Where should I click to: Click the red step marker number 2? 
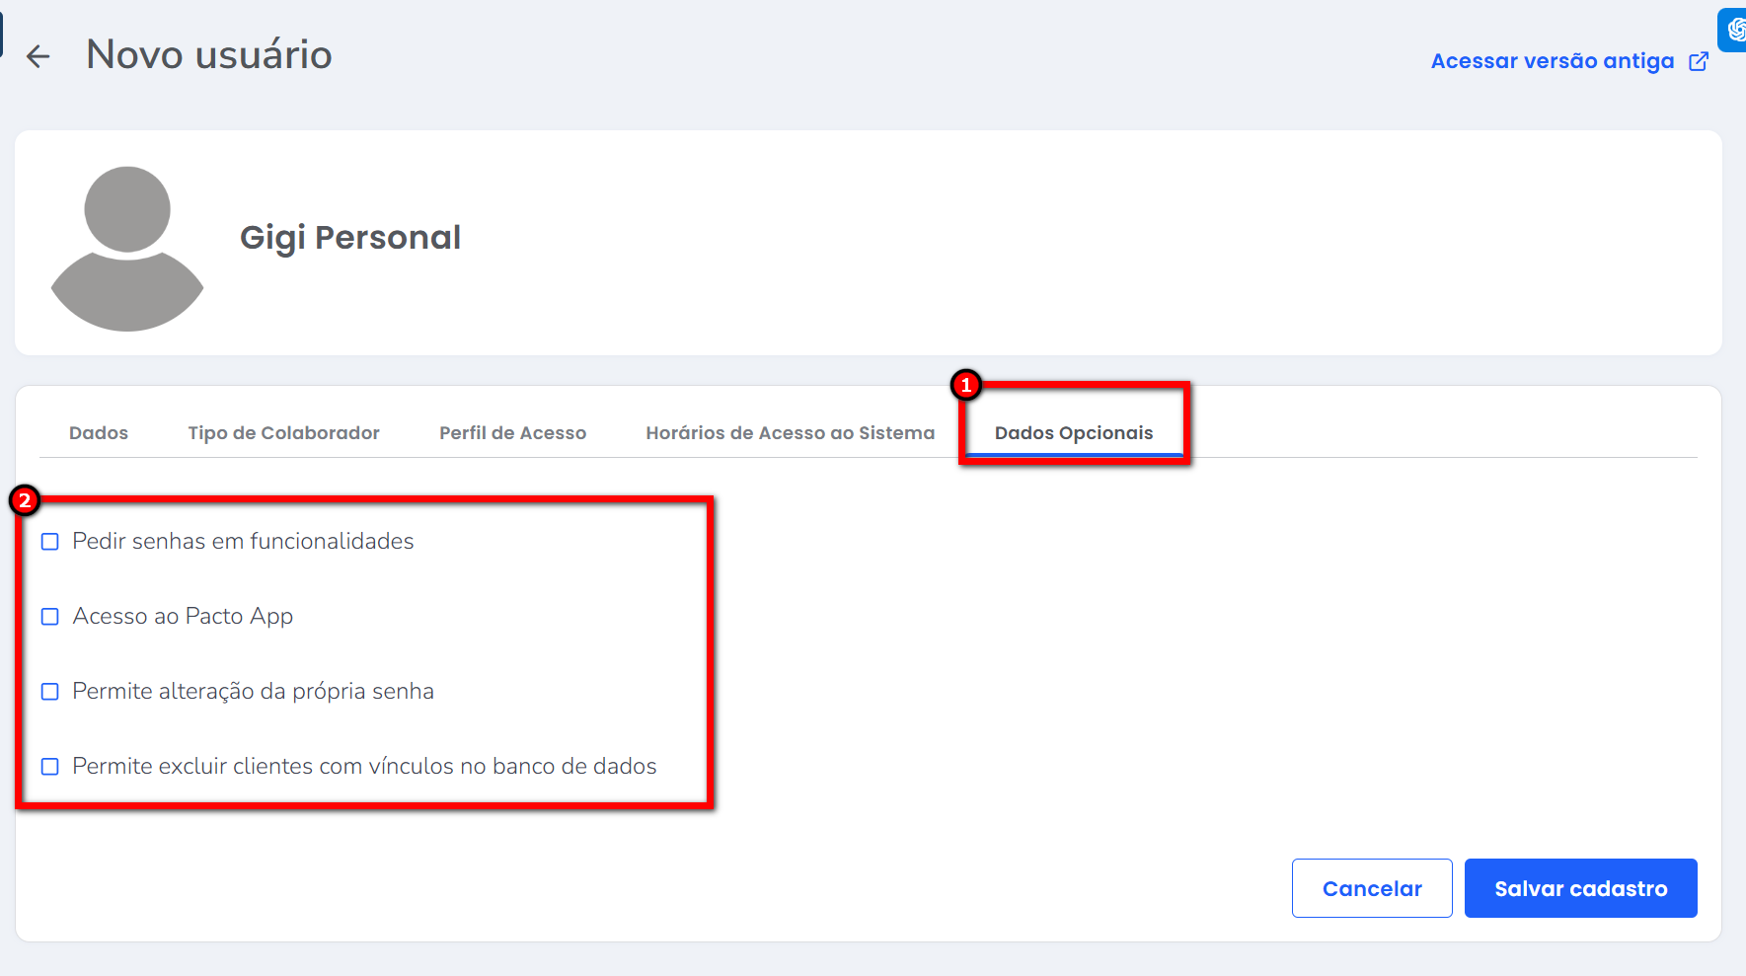[x=25, y=500]
